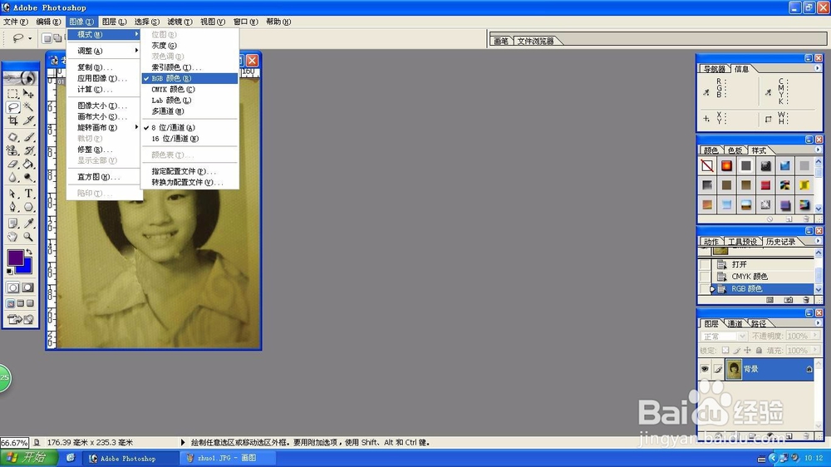Screen dimensions: 831x467
Task: Select the Eraser tool
Action: click(x=13, y=165)
